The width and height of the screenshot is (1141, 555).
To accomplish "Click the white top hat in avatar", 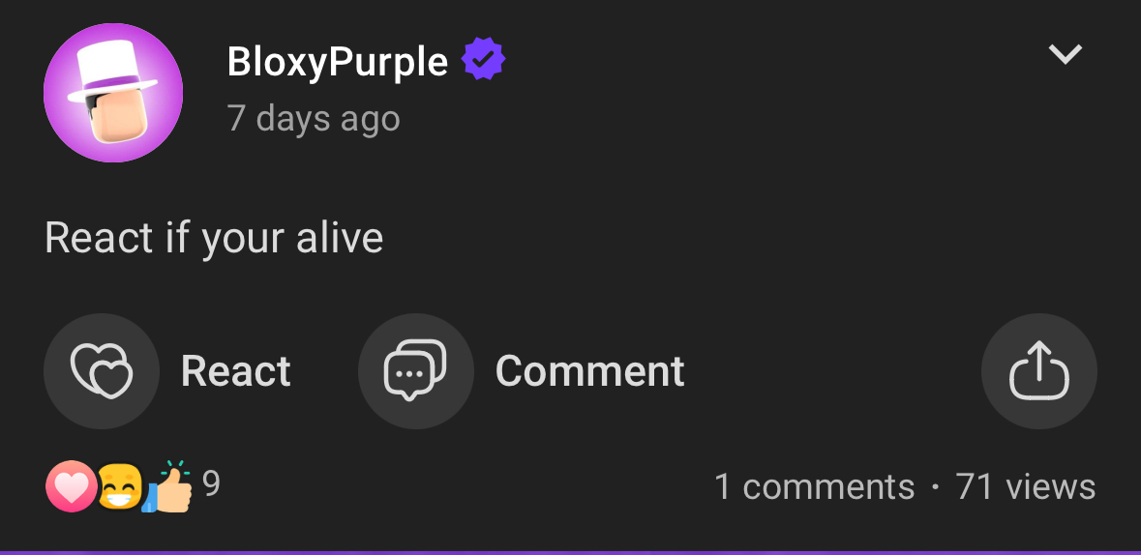I will coord(113,72).
